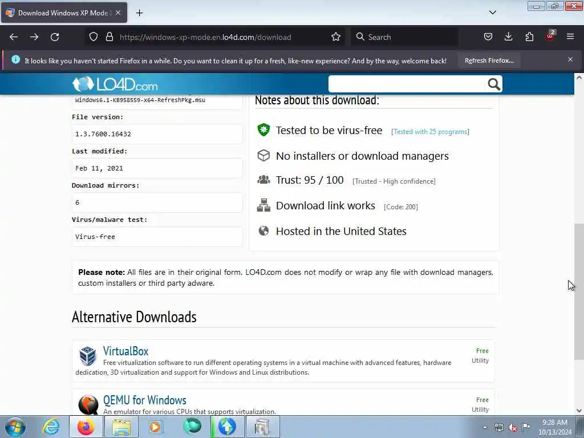Click page scrollbar up arrow
This screenshot has height=438, width=584.
tap(579, 78)
